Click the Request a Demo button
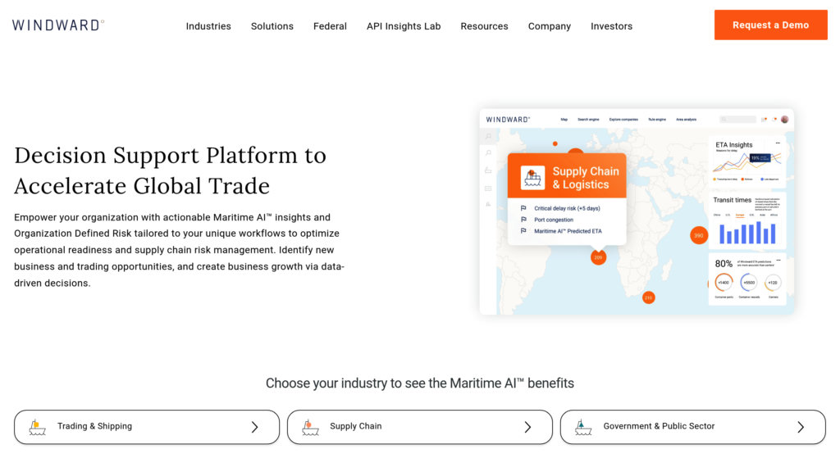 point(770,25)
